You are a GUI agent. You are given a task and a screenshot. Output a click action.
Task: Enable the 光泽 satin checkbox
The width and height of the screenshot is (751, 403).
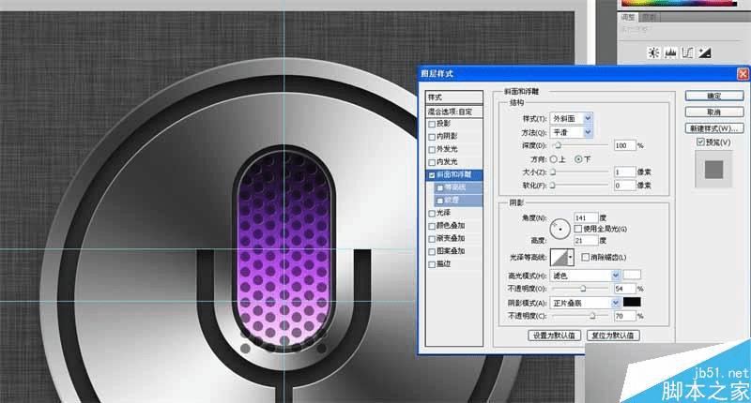tap(432, 213)
